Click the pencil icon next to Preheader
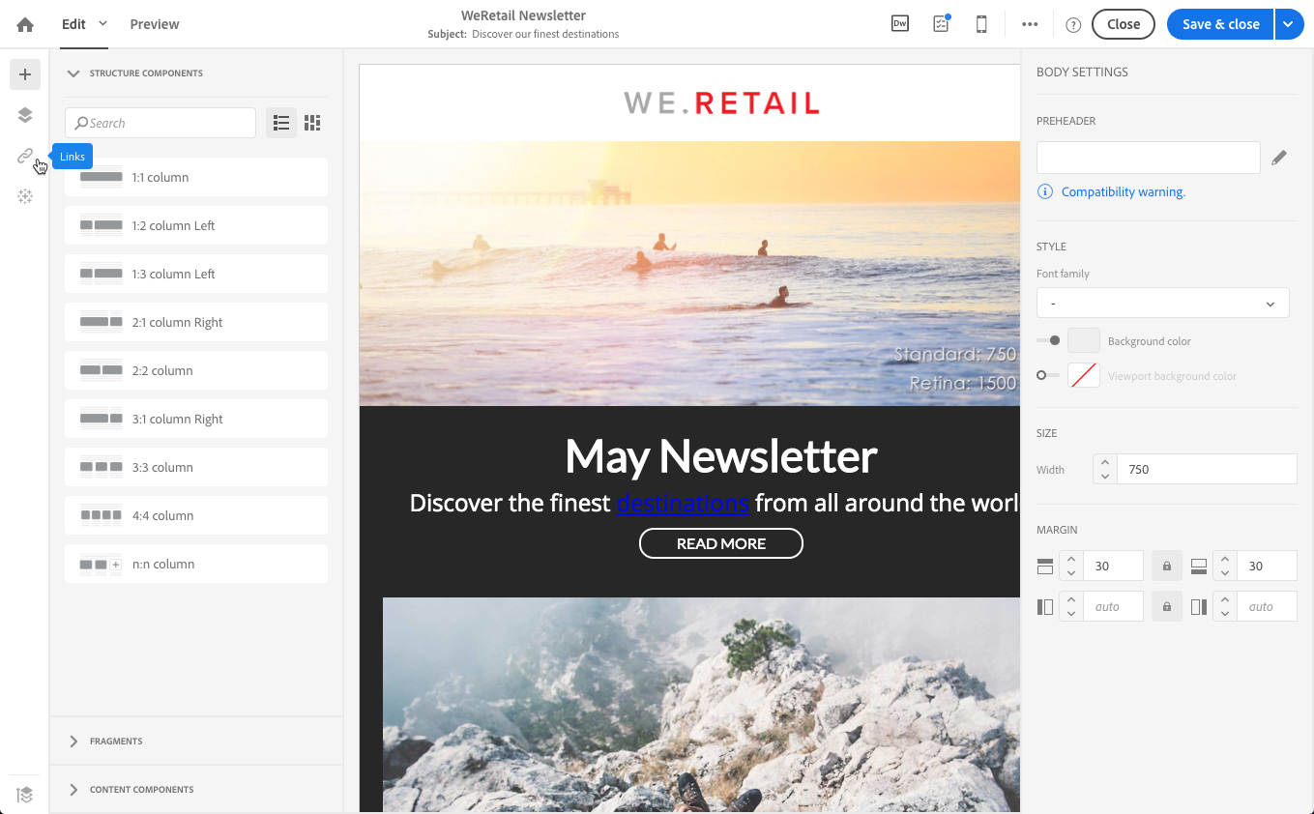This screenshot has height=814, width=1314. click(x=1279, y=158)
